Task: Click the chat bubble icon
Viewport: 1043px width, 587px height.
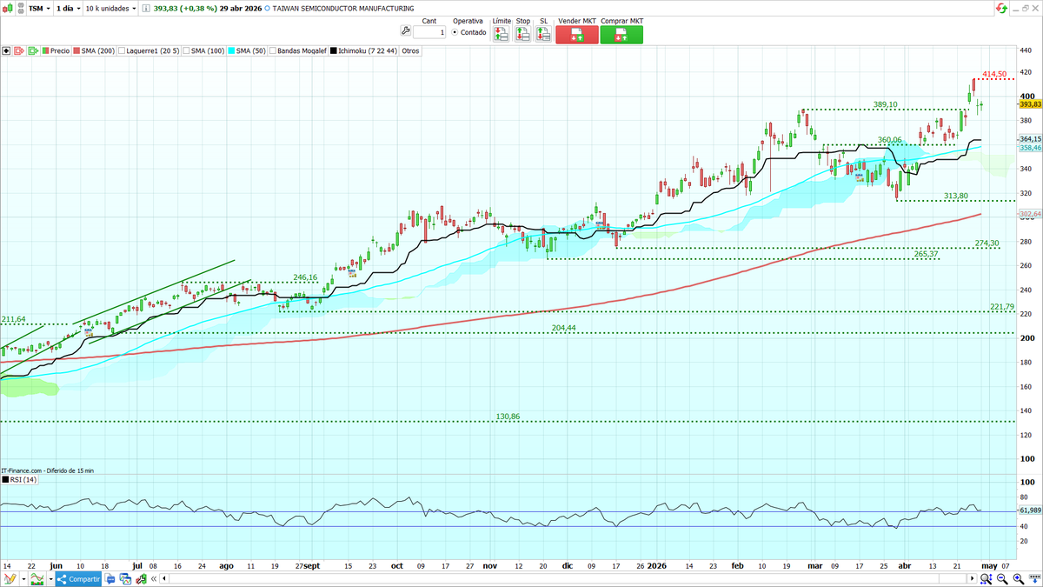Action: [x=110, y=578]
